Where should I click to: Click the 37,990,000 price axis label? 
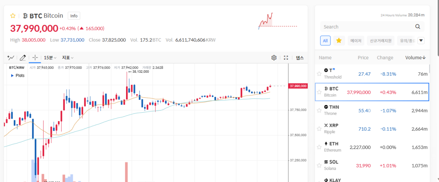point(298,86)
